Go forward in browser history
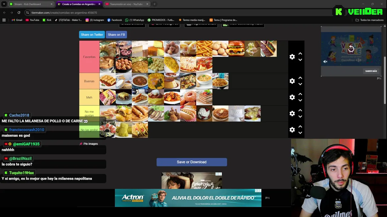 tap(11, 13)
